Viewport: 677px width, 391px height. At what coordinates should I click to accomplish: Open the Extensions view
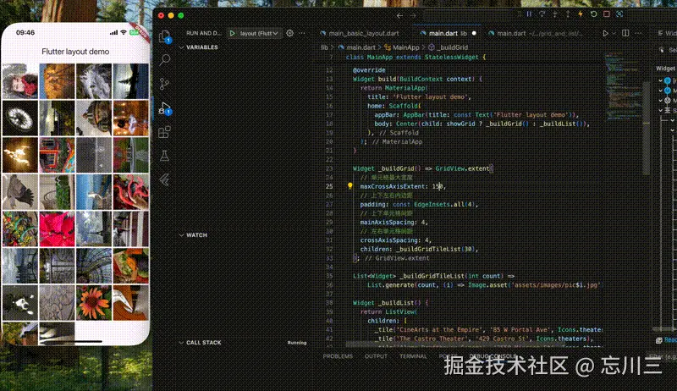pyautogui.click(x=164, y=132)
